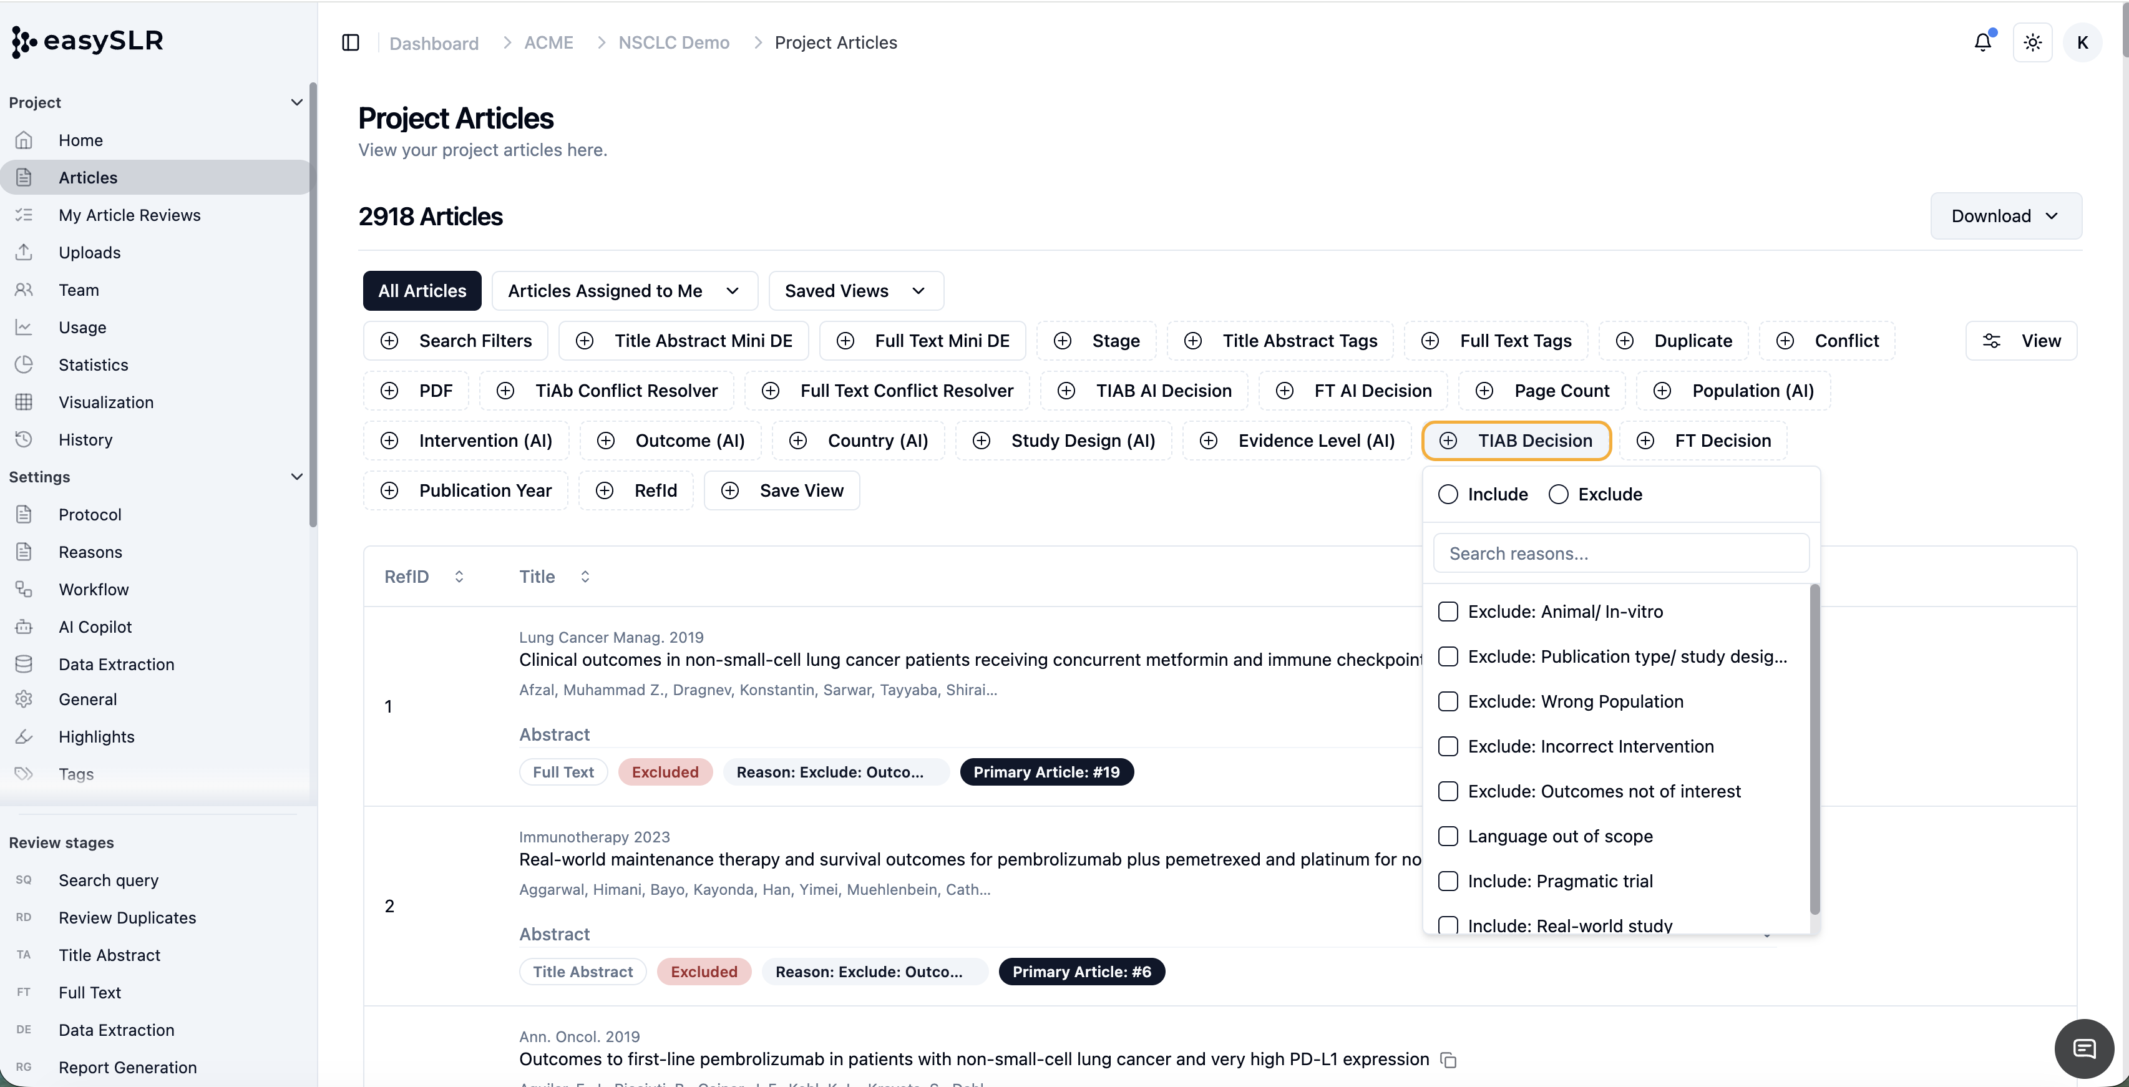Open the Statistics page
The height and width of the screenshot is (1087, 2129).
pos(92,364)
